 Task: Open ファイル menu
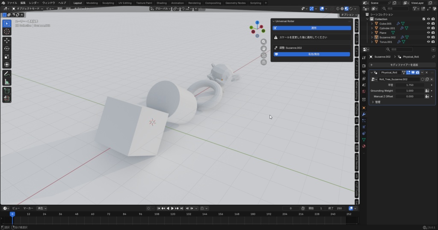tap(12, 3)
